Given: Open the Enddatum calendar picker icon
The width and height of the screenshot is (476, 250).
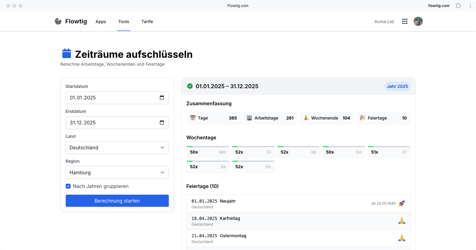Looking at the screenshot, I should click(x=162, y=123).
